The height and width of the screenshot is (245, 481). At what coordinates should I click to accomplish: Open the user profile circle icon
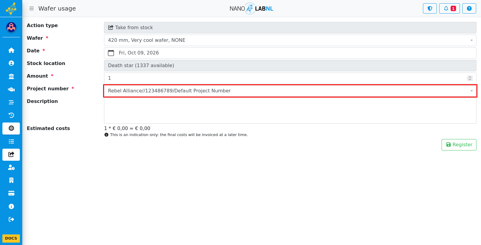pyautogui.click(x=11, y=63)
